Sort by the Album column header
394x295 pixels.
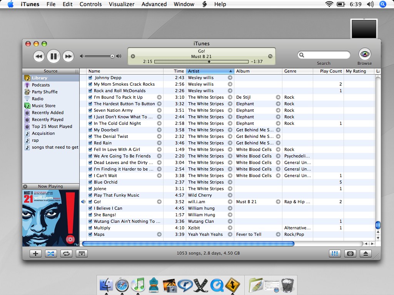258,71
